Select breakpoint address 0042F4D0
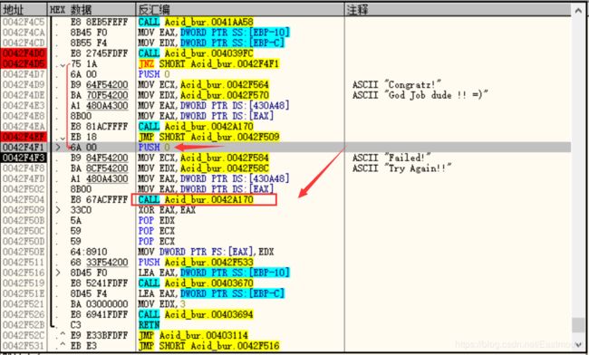Viewport: 589px width, 355px height. 24,53
